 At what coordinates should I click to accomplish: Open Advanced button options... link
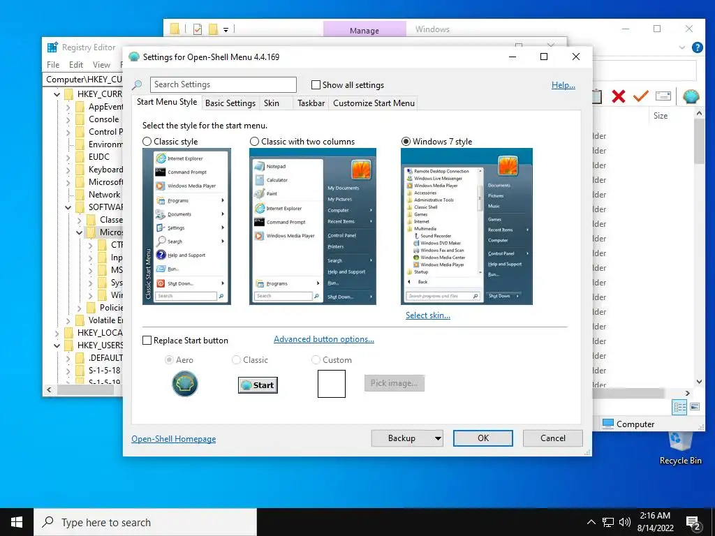324,339
